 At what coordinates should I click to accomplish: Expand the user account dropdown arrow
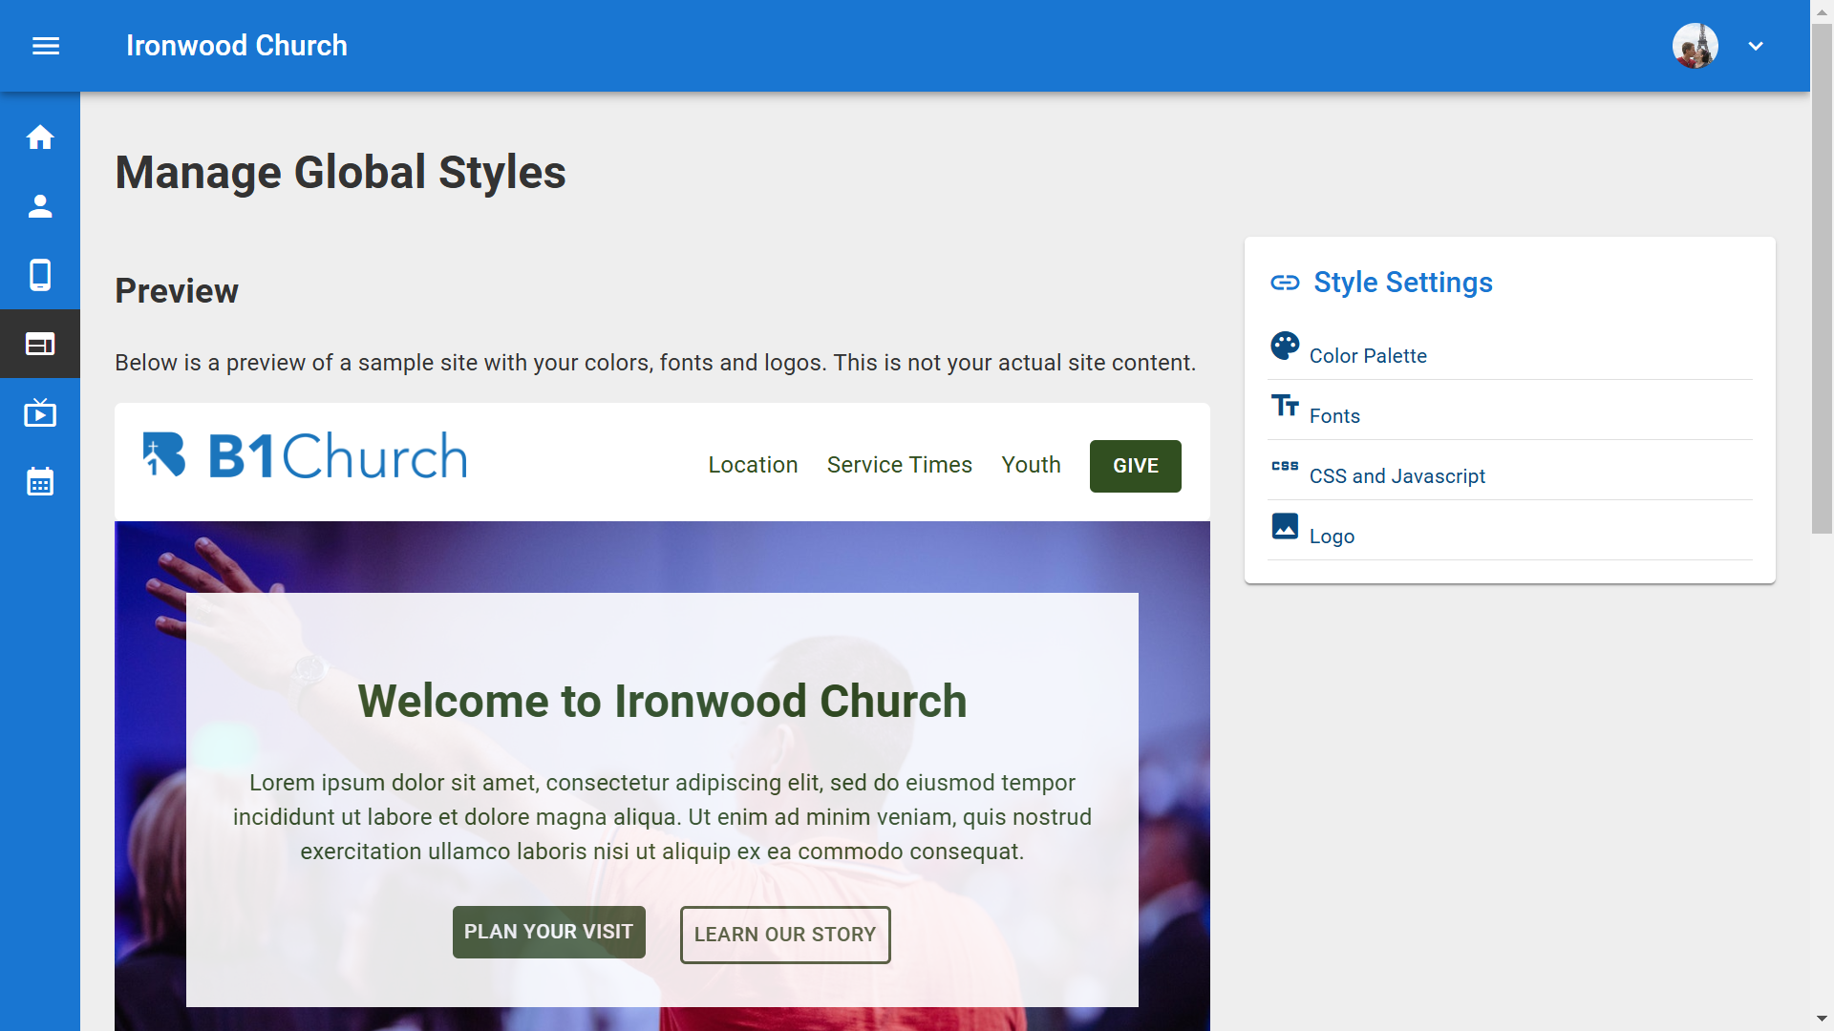click(x=1756, y=46)
